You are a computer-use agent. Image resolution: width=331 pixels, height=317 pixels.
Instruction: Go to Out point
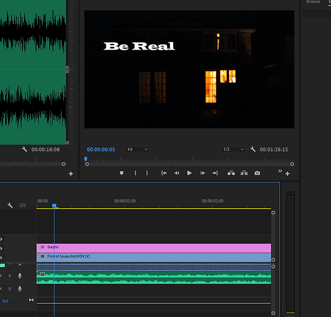click(x=215, y=173)
